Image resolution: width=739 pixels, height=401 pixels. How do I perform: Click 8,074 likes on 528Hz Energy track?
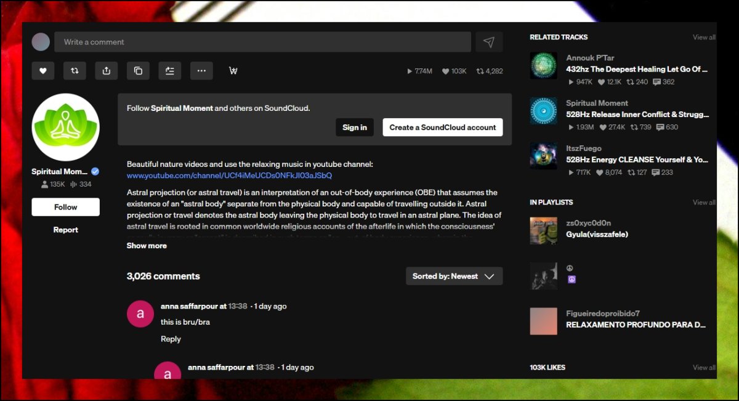pos(610,172)
